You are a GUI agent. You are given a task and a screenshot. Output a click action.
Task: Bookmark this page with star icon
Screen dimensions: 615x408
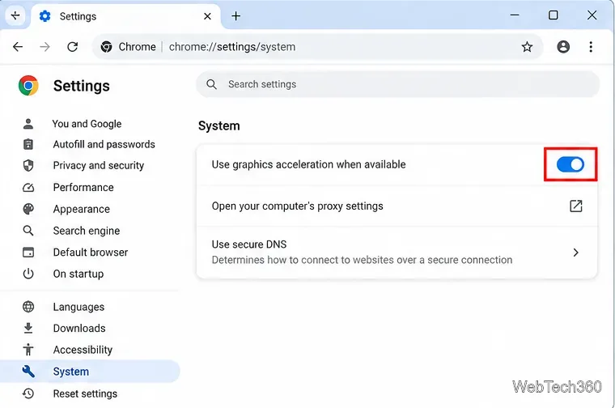click(x=527, y=47)
